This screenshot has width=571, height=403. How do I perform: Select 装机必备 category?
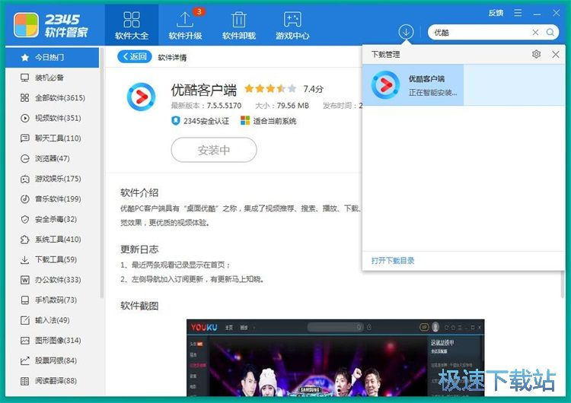(x=52, y=78)
